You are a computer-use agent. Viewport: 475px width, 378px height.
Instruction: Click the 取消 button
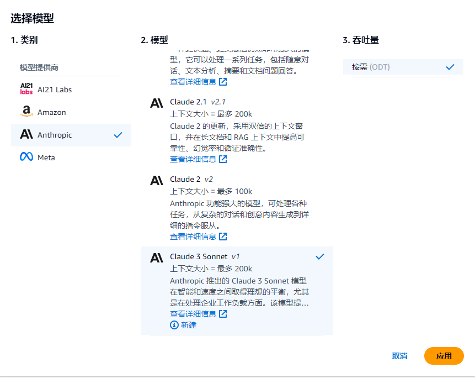[x=399, y=356]
